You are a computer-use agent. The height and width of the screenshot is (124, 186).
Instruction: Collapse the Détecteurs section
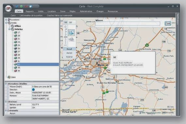click(6, 101)
